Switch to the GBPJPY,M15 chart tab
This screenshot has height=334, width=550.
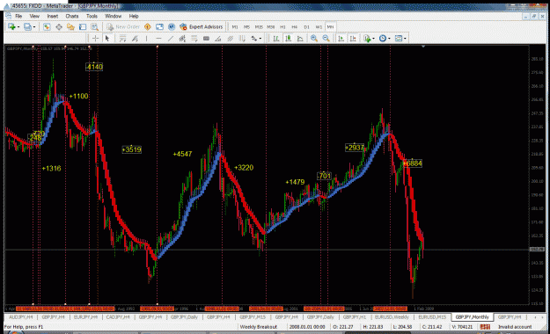pyautogui.click(x=253, y=317)
